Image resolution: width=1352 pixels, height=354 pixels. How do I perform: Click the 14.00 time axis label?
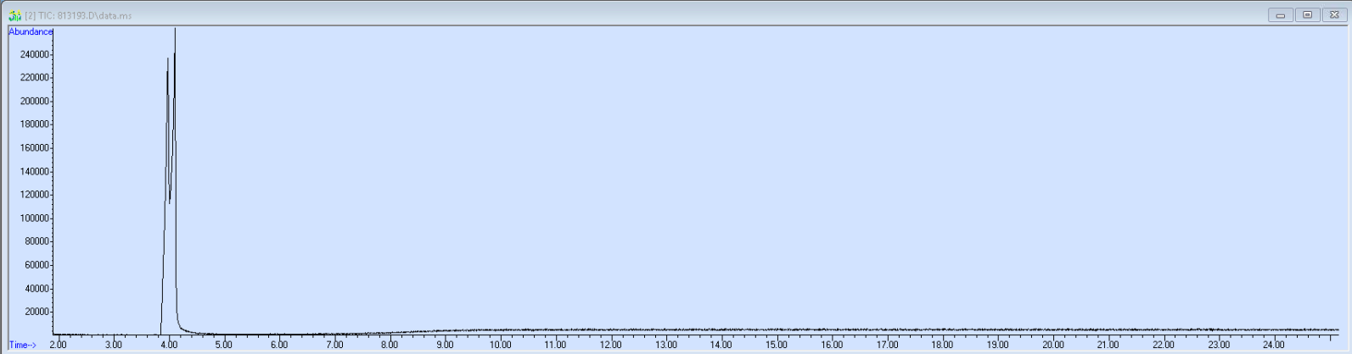[721, 345]
